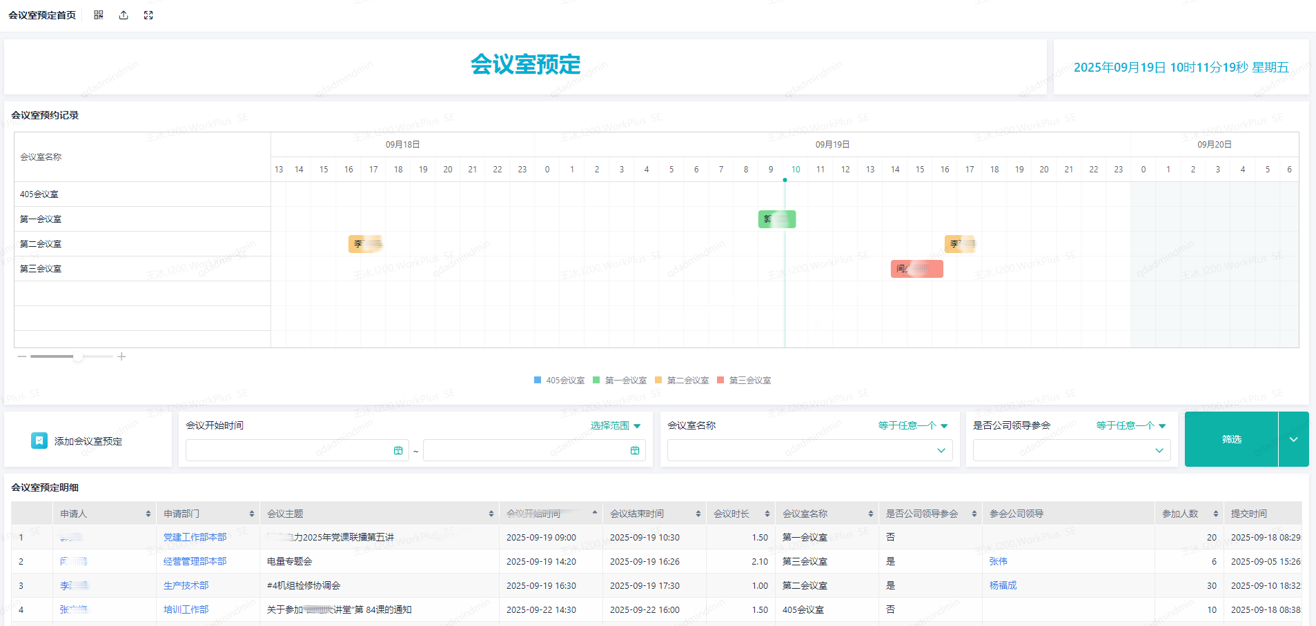
Task: Toggle sorting on the 会议主题 column
Action: pos(490,513)
